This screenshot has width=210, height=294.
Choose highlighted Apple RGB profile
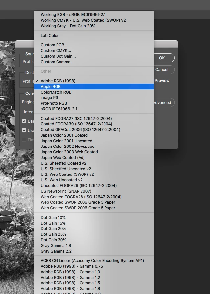coord(94,87)
